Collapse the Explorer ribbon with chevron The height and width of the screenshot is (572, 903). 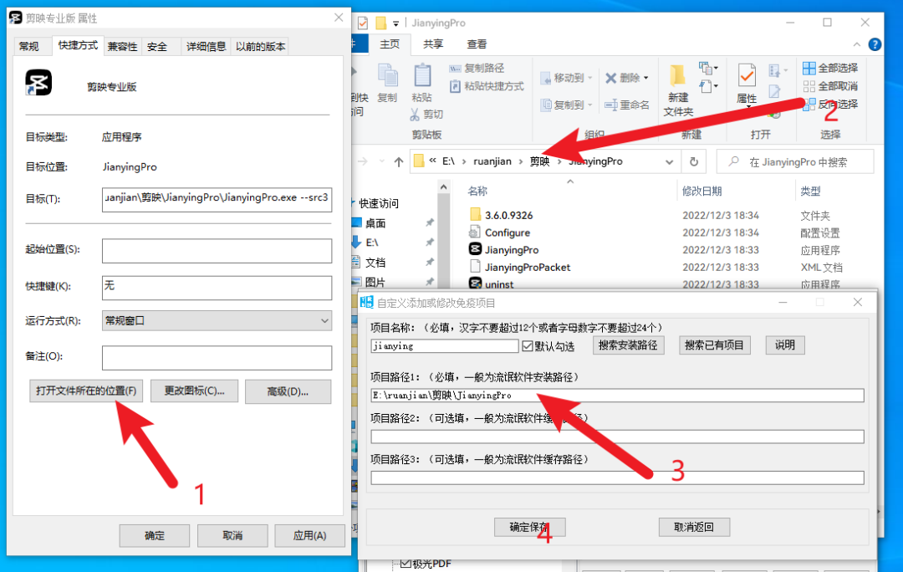(857, 44)
